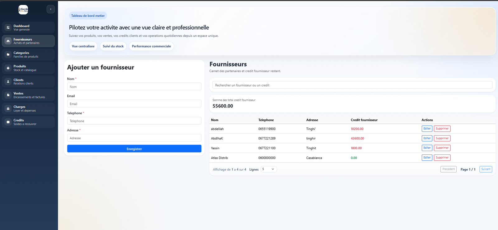Click the Suivi du stock pill
The width and height of the screenshot is (498, 230).
(x=113, y=46)
